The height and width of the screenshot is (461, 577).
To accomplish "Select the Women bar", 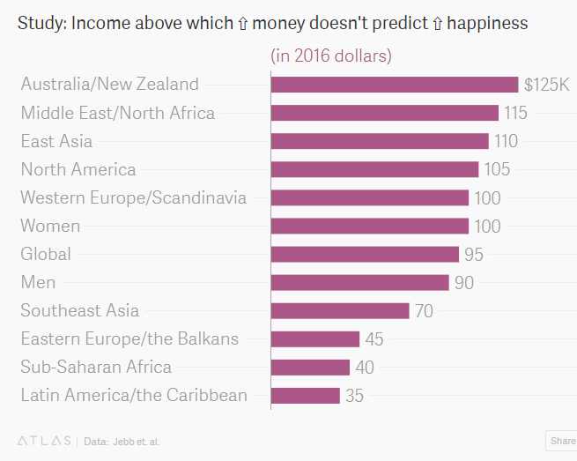I will coord(369,226).
